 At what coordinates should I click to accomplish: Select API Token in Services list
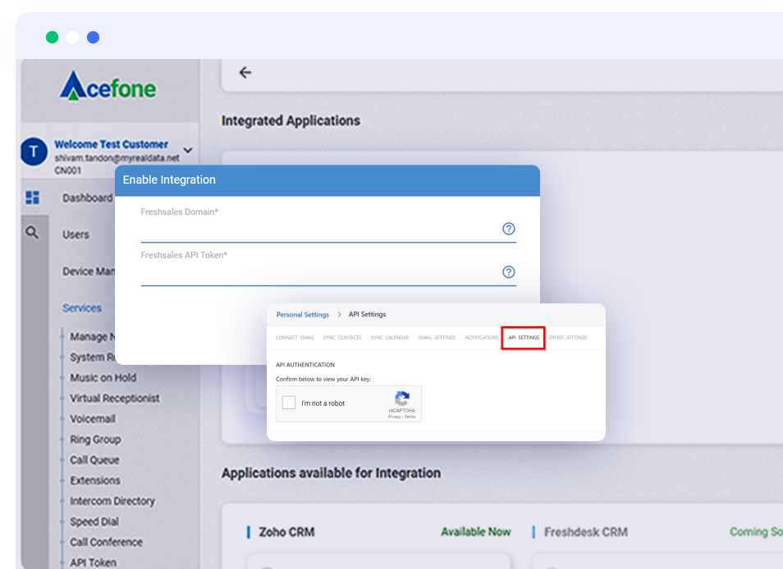(x=94, y=562)
